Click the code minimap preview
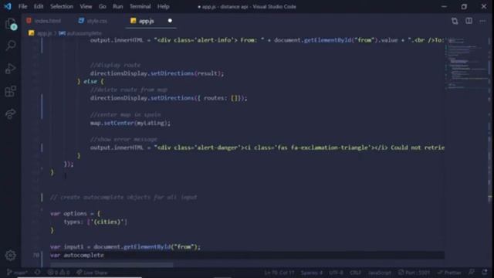This screenshot has height=278, width=494. click(x=466, y=63)
